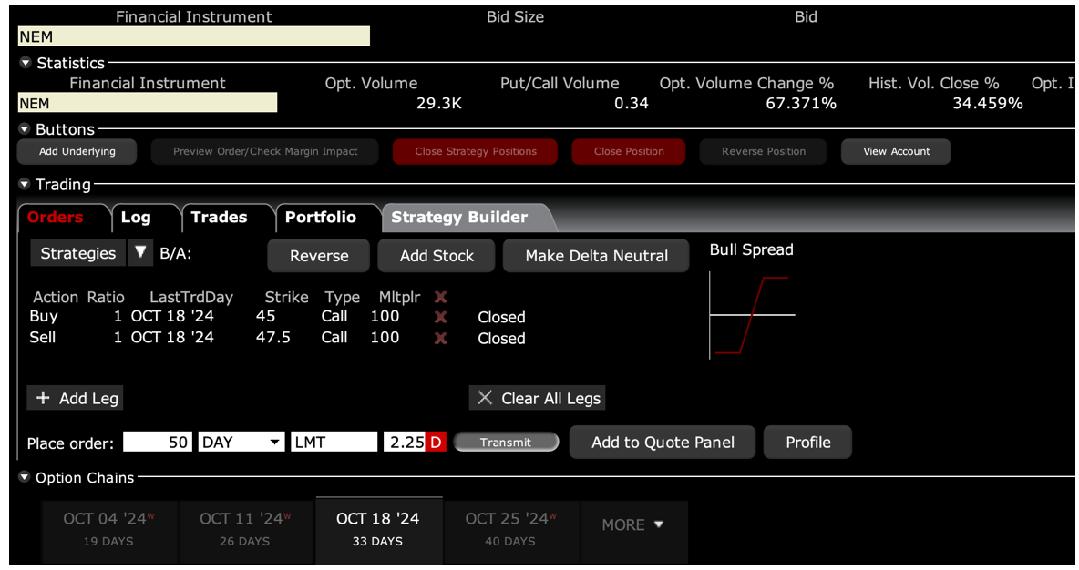The image size is (1079, 570).
Task: Click Clear All Legs button
Action: [537, 398]
